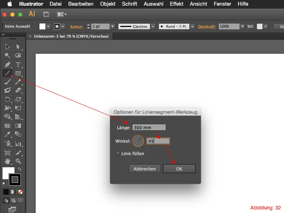This screenshot has height=213, width=284.
Task: Open the Effekt menu
Action: pyautogui.click(x=176, y=4)
